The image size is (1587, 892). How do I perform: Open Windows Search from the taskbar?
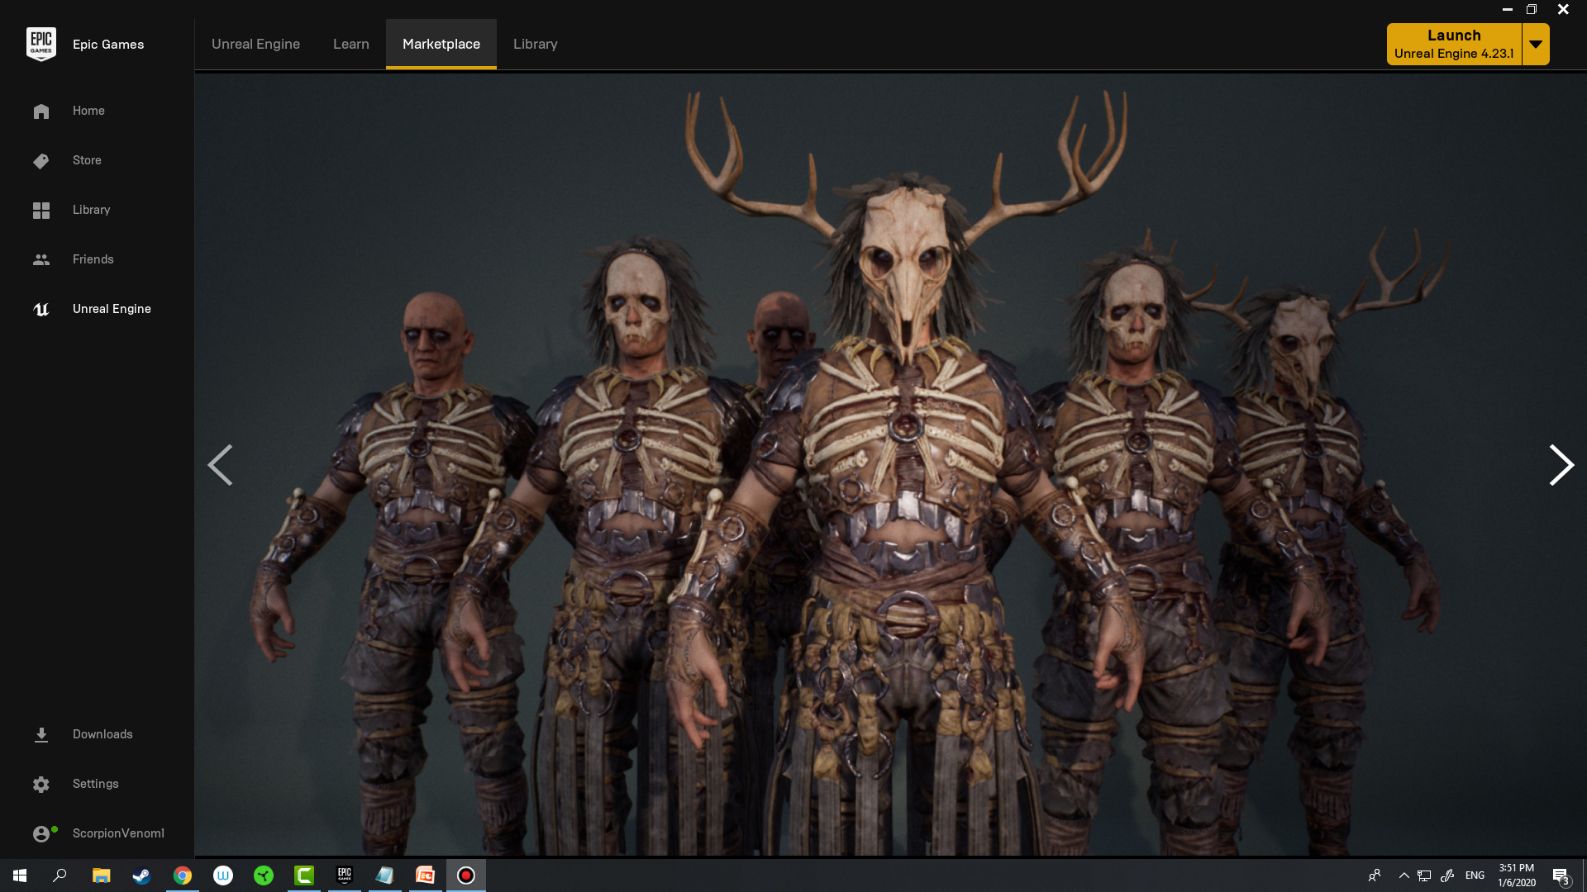[x=59, y=875]
